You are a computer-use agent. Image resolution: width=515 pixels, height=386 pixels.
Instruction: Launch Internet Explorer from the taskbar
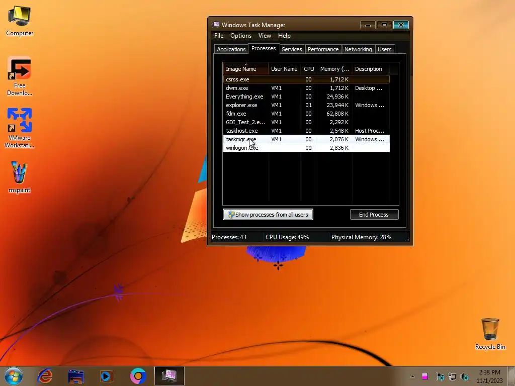[x=45, y=376]
